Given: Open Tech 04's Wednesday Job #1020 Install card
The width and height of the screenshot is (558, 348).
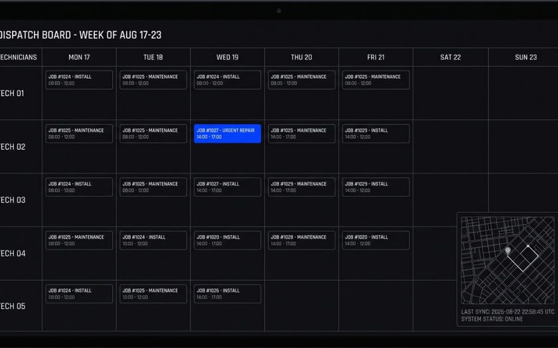Looking at the screenshot, I should [x=227, y=241].
